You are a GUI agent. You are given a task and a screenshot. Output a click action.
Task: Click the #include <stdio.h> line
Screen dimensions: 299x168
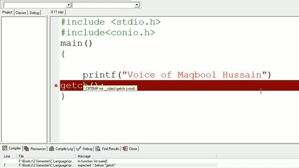111,22
